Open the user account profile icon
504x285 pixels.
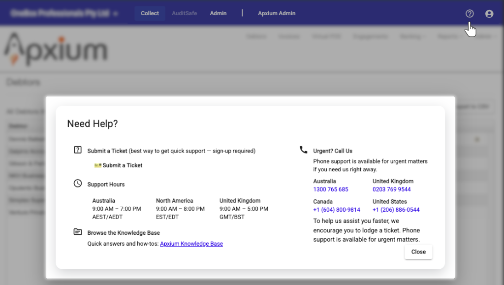tap(489, 14)
